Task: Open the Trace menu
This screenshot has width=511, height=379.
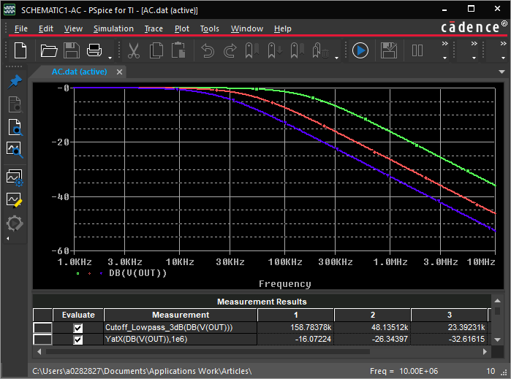Action: 154,28
